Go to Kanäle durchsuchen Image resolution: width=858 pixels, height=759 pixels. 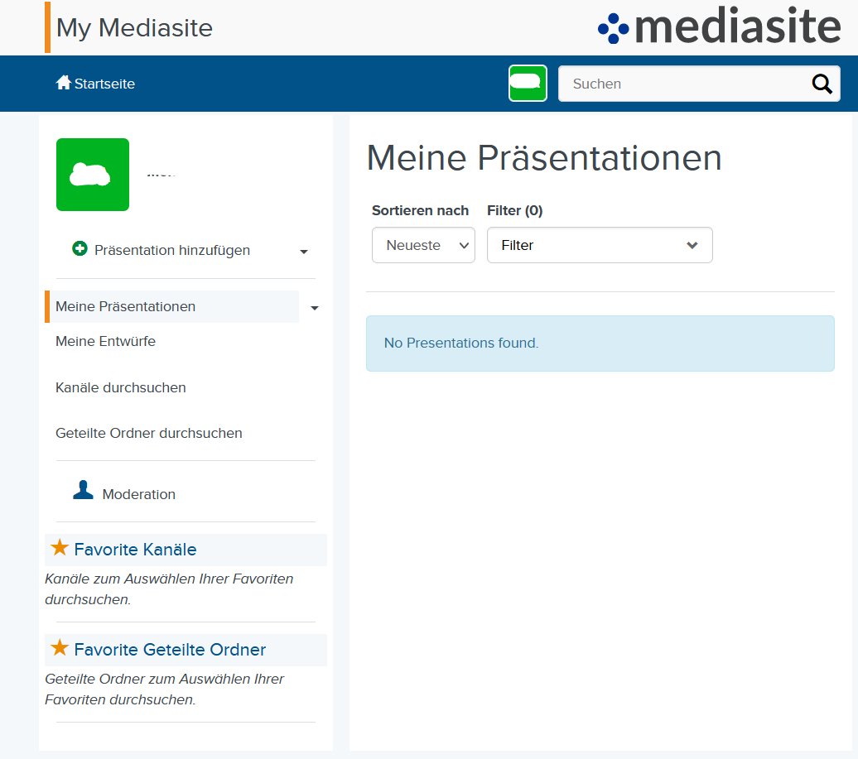121,387
